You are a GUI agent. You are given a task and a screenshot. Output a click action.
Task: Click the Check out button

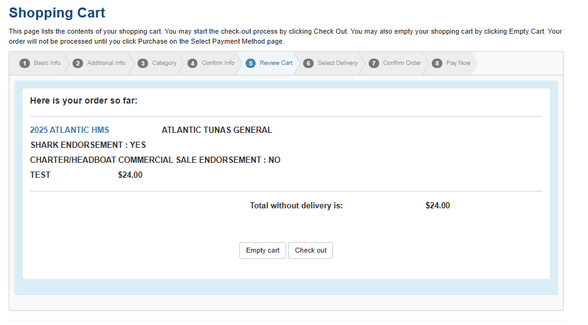(311, 250)
